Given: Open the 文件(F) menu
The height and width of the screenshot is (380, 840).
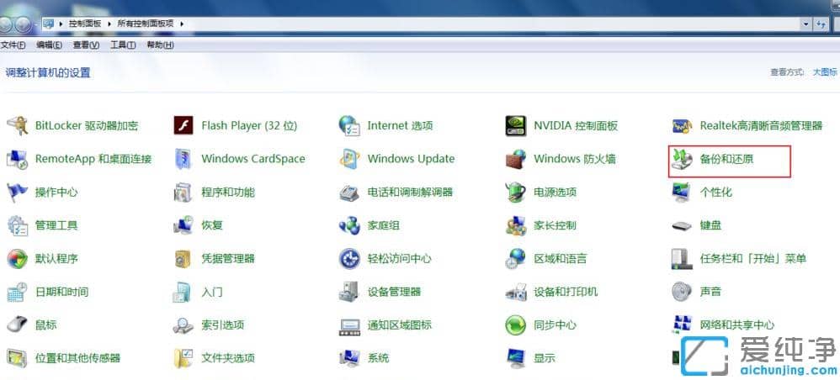Looking at the screenshot, I should 13,45.
